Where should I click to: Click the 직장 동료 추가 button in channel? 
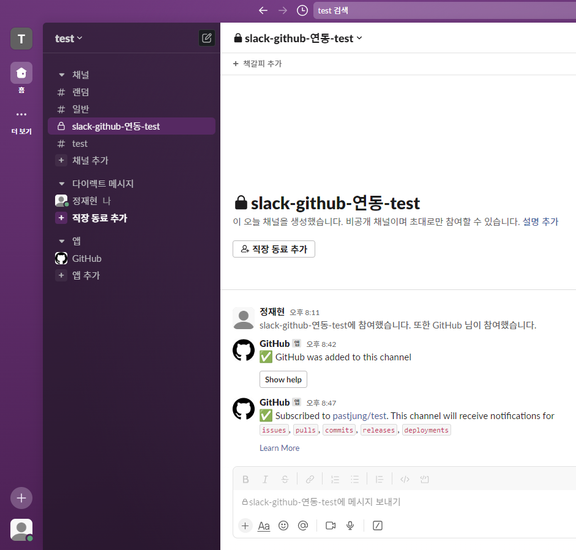[274, 249]
